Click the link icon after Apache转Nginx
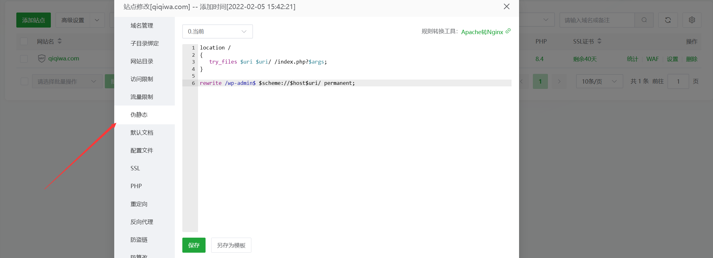This screenshot has height=258, width=713. pyautogui.click(x=508, y=31)
